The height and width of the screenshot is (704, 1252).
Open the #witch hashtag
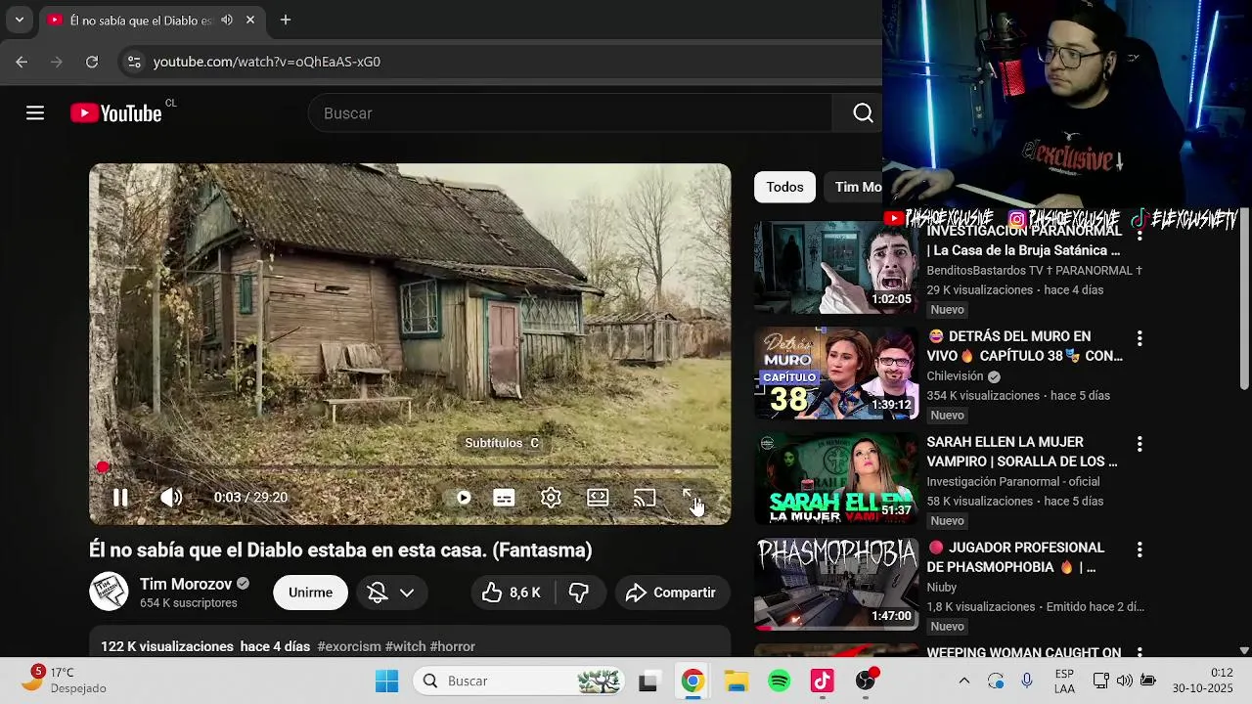coord(405,646)
